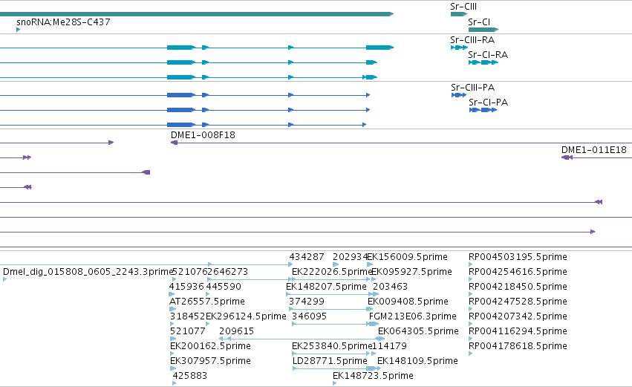Select the snoRNA:Me28S-C437 label
632x387 pixels.
(x=63, y=22)
